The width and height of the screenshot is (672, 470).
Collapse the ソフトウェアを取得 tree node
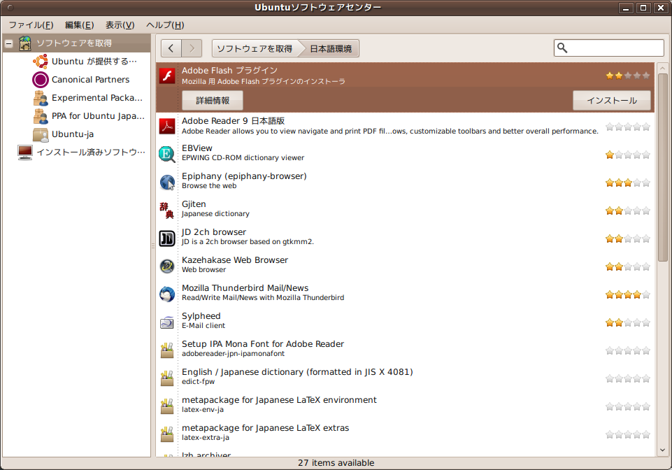coord(8,43)
